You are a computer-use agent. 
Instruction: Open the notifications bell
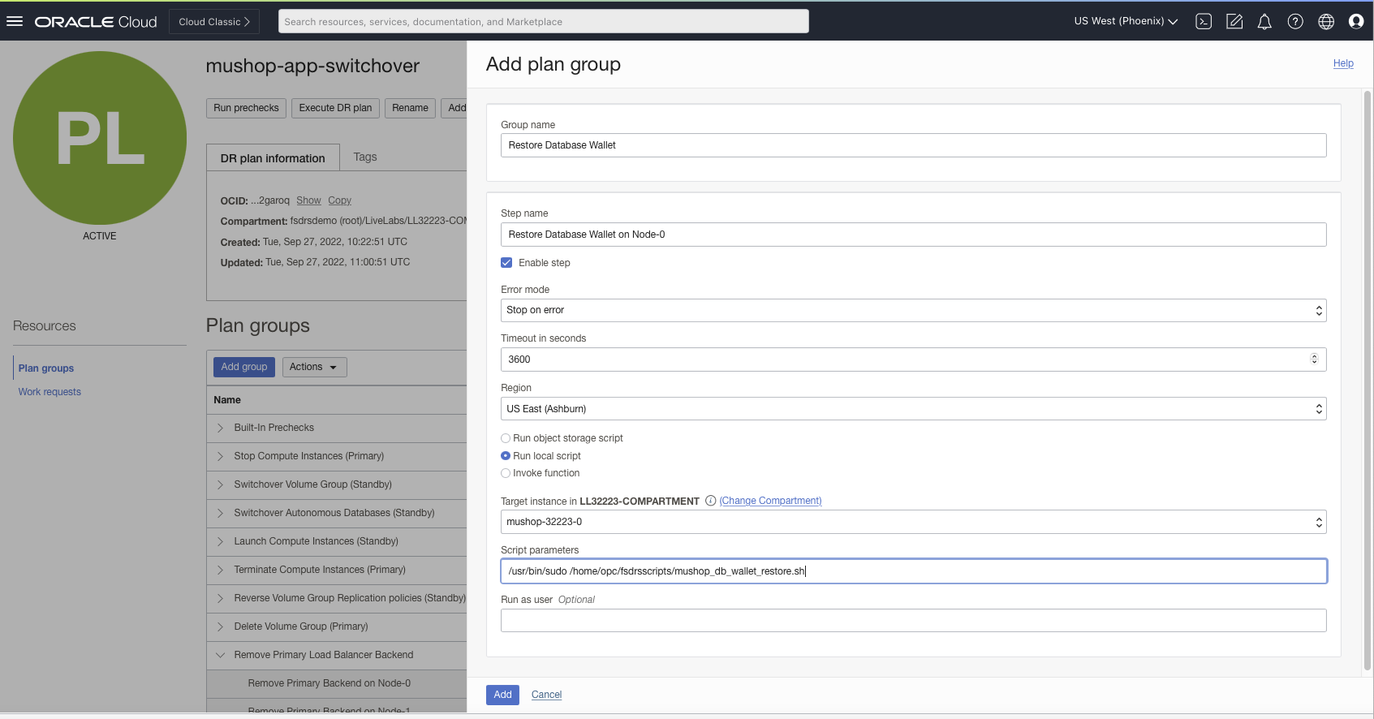click(x=1264, y=22)
